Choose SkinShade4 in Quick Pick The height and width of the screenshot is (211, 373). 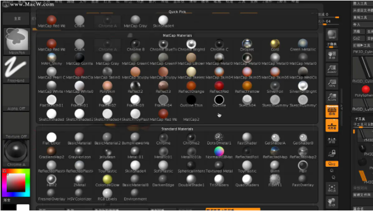tap(163, 22)
